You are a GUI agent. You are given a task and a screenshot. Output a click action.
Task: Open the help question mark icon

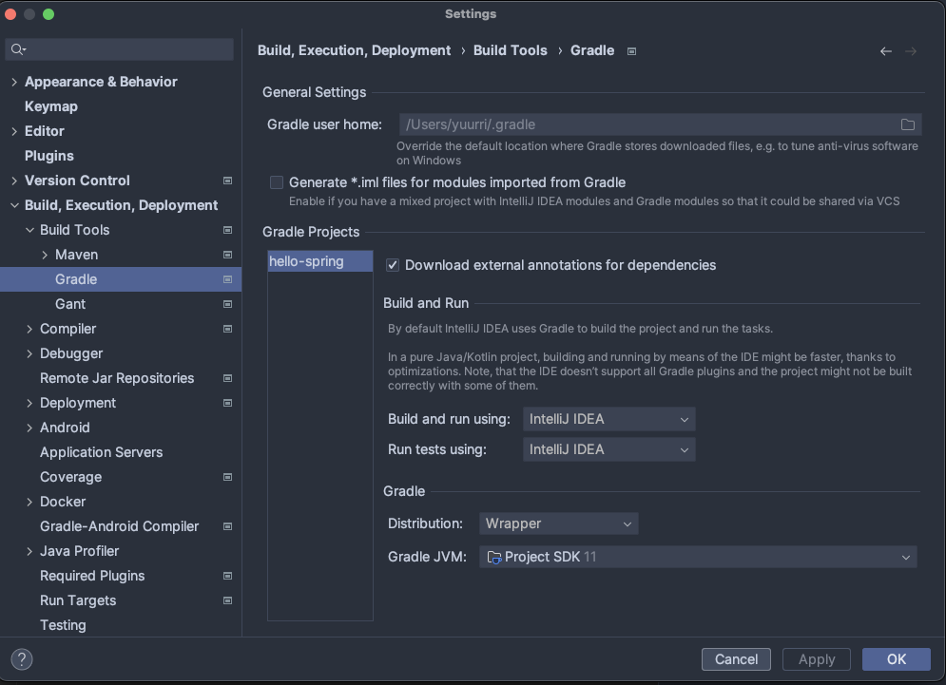pos(22,659)
